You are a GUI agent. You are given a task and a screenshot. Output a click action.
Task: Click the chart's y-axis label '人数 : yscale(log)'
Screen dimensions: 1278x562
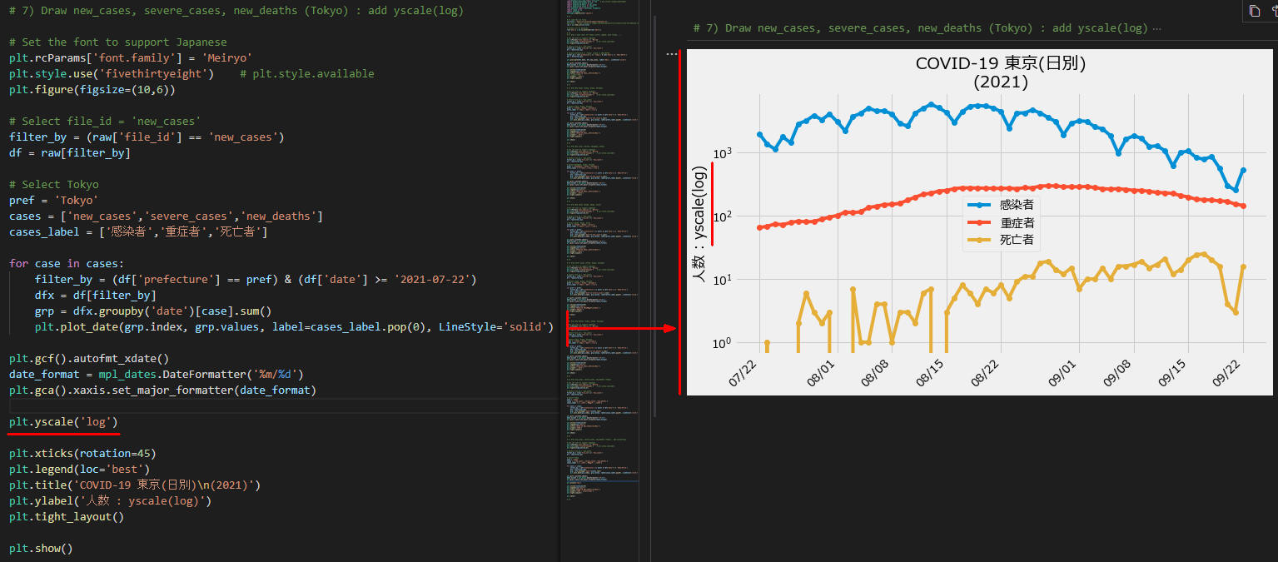[700, 223]
